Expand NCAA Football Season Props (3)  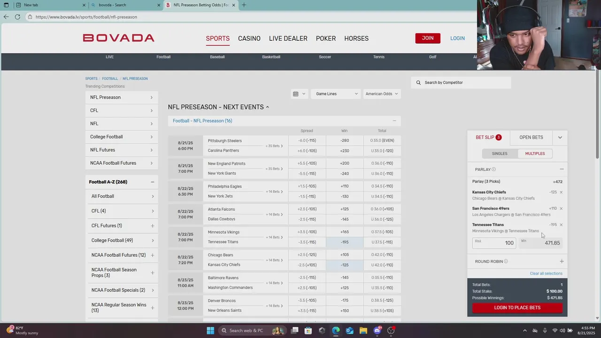pyautogui.click(x=153, y=273)
